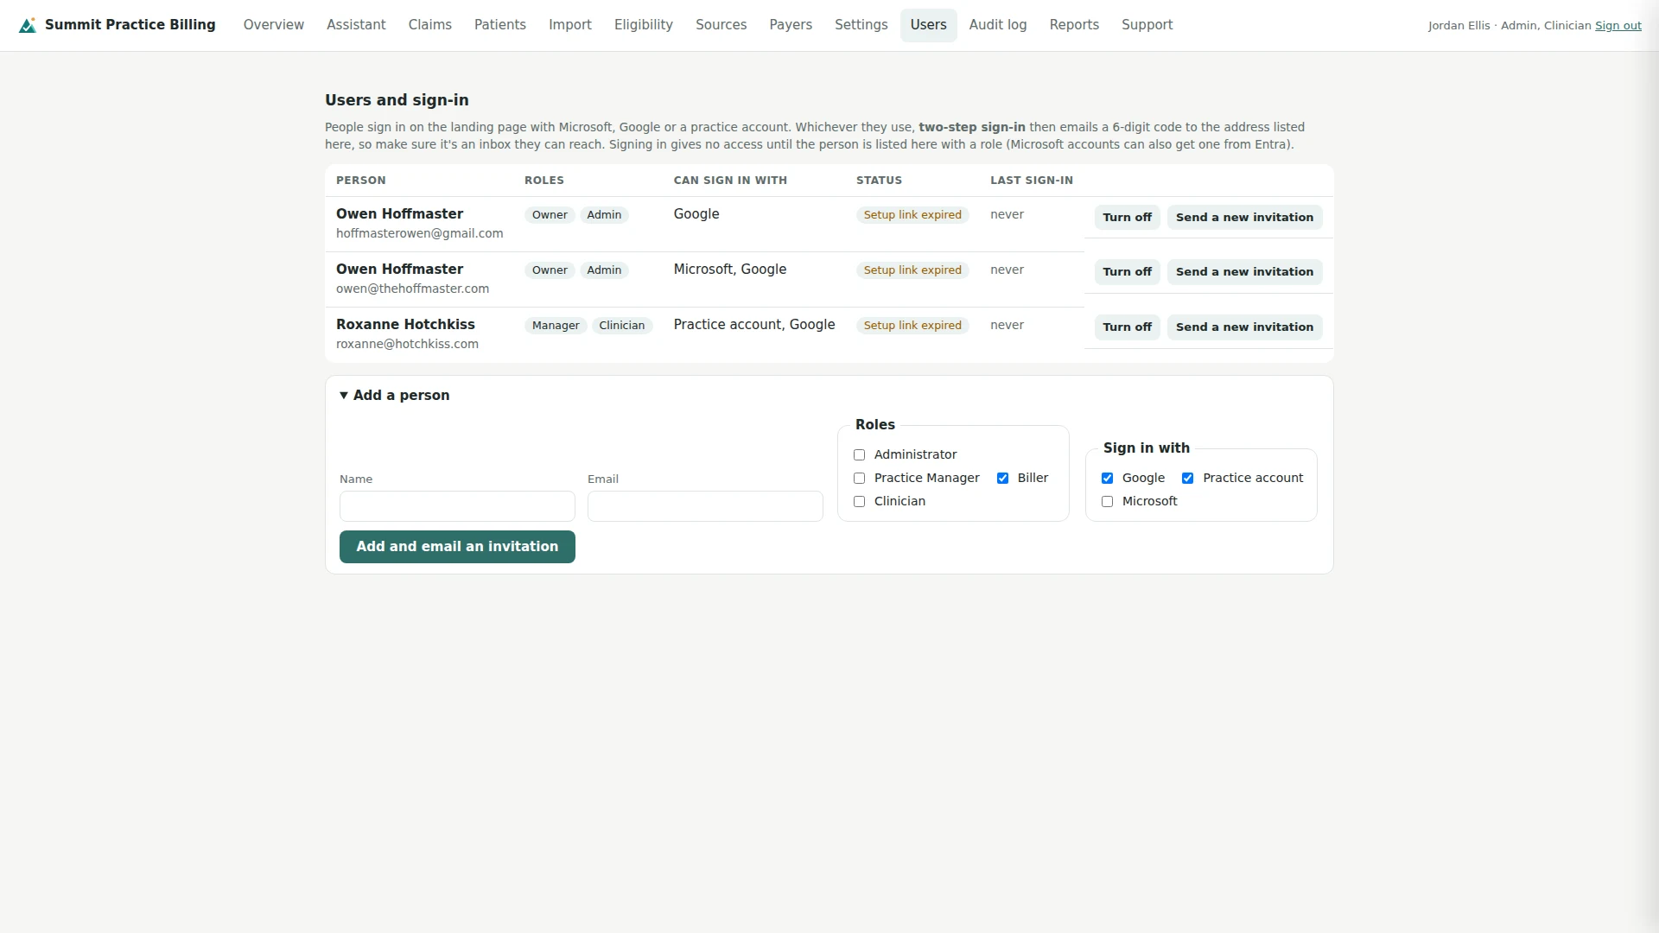Uncheck Google sign-in checkbox
1659x933 pixels.
[1107, 479]
